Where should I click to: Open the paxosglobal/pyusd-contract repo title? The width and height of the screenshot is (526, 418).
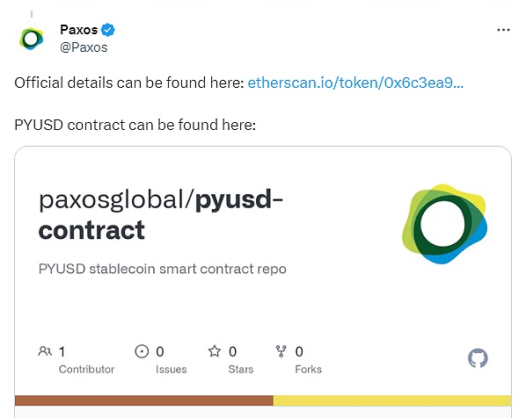[161, 214]
